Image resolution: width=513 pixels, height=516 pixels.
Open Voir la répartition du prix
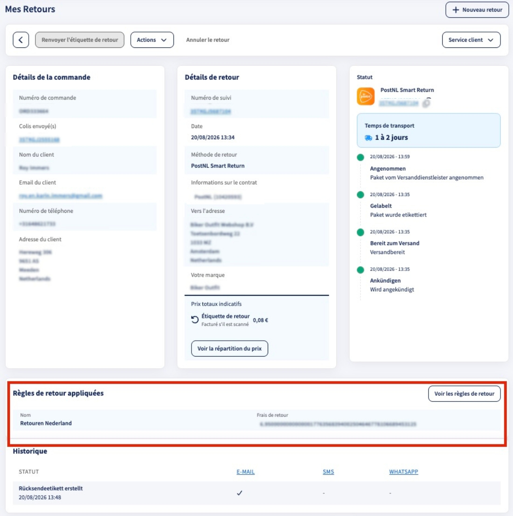tap(230, 349)
